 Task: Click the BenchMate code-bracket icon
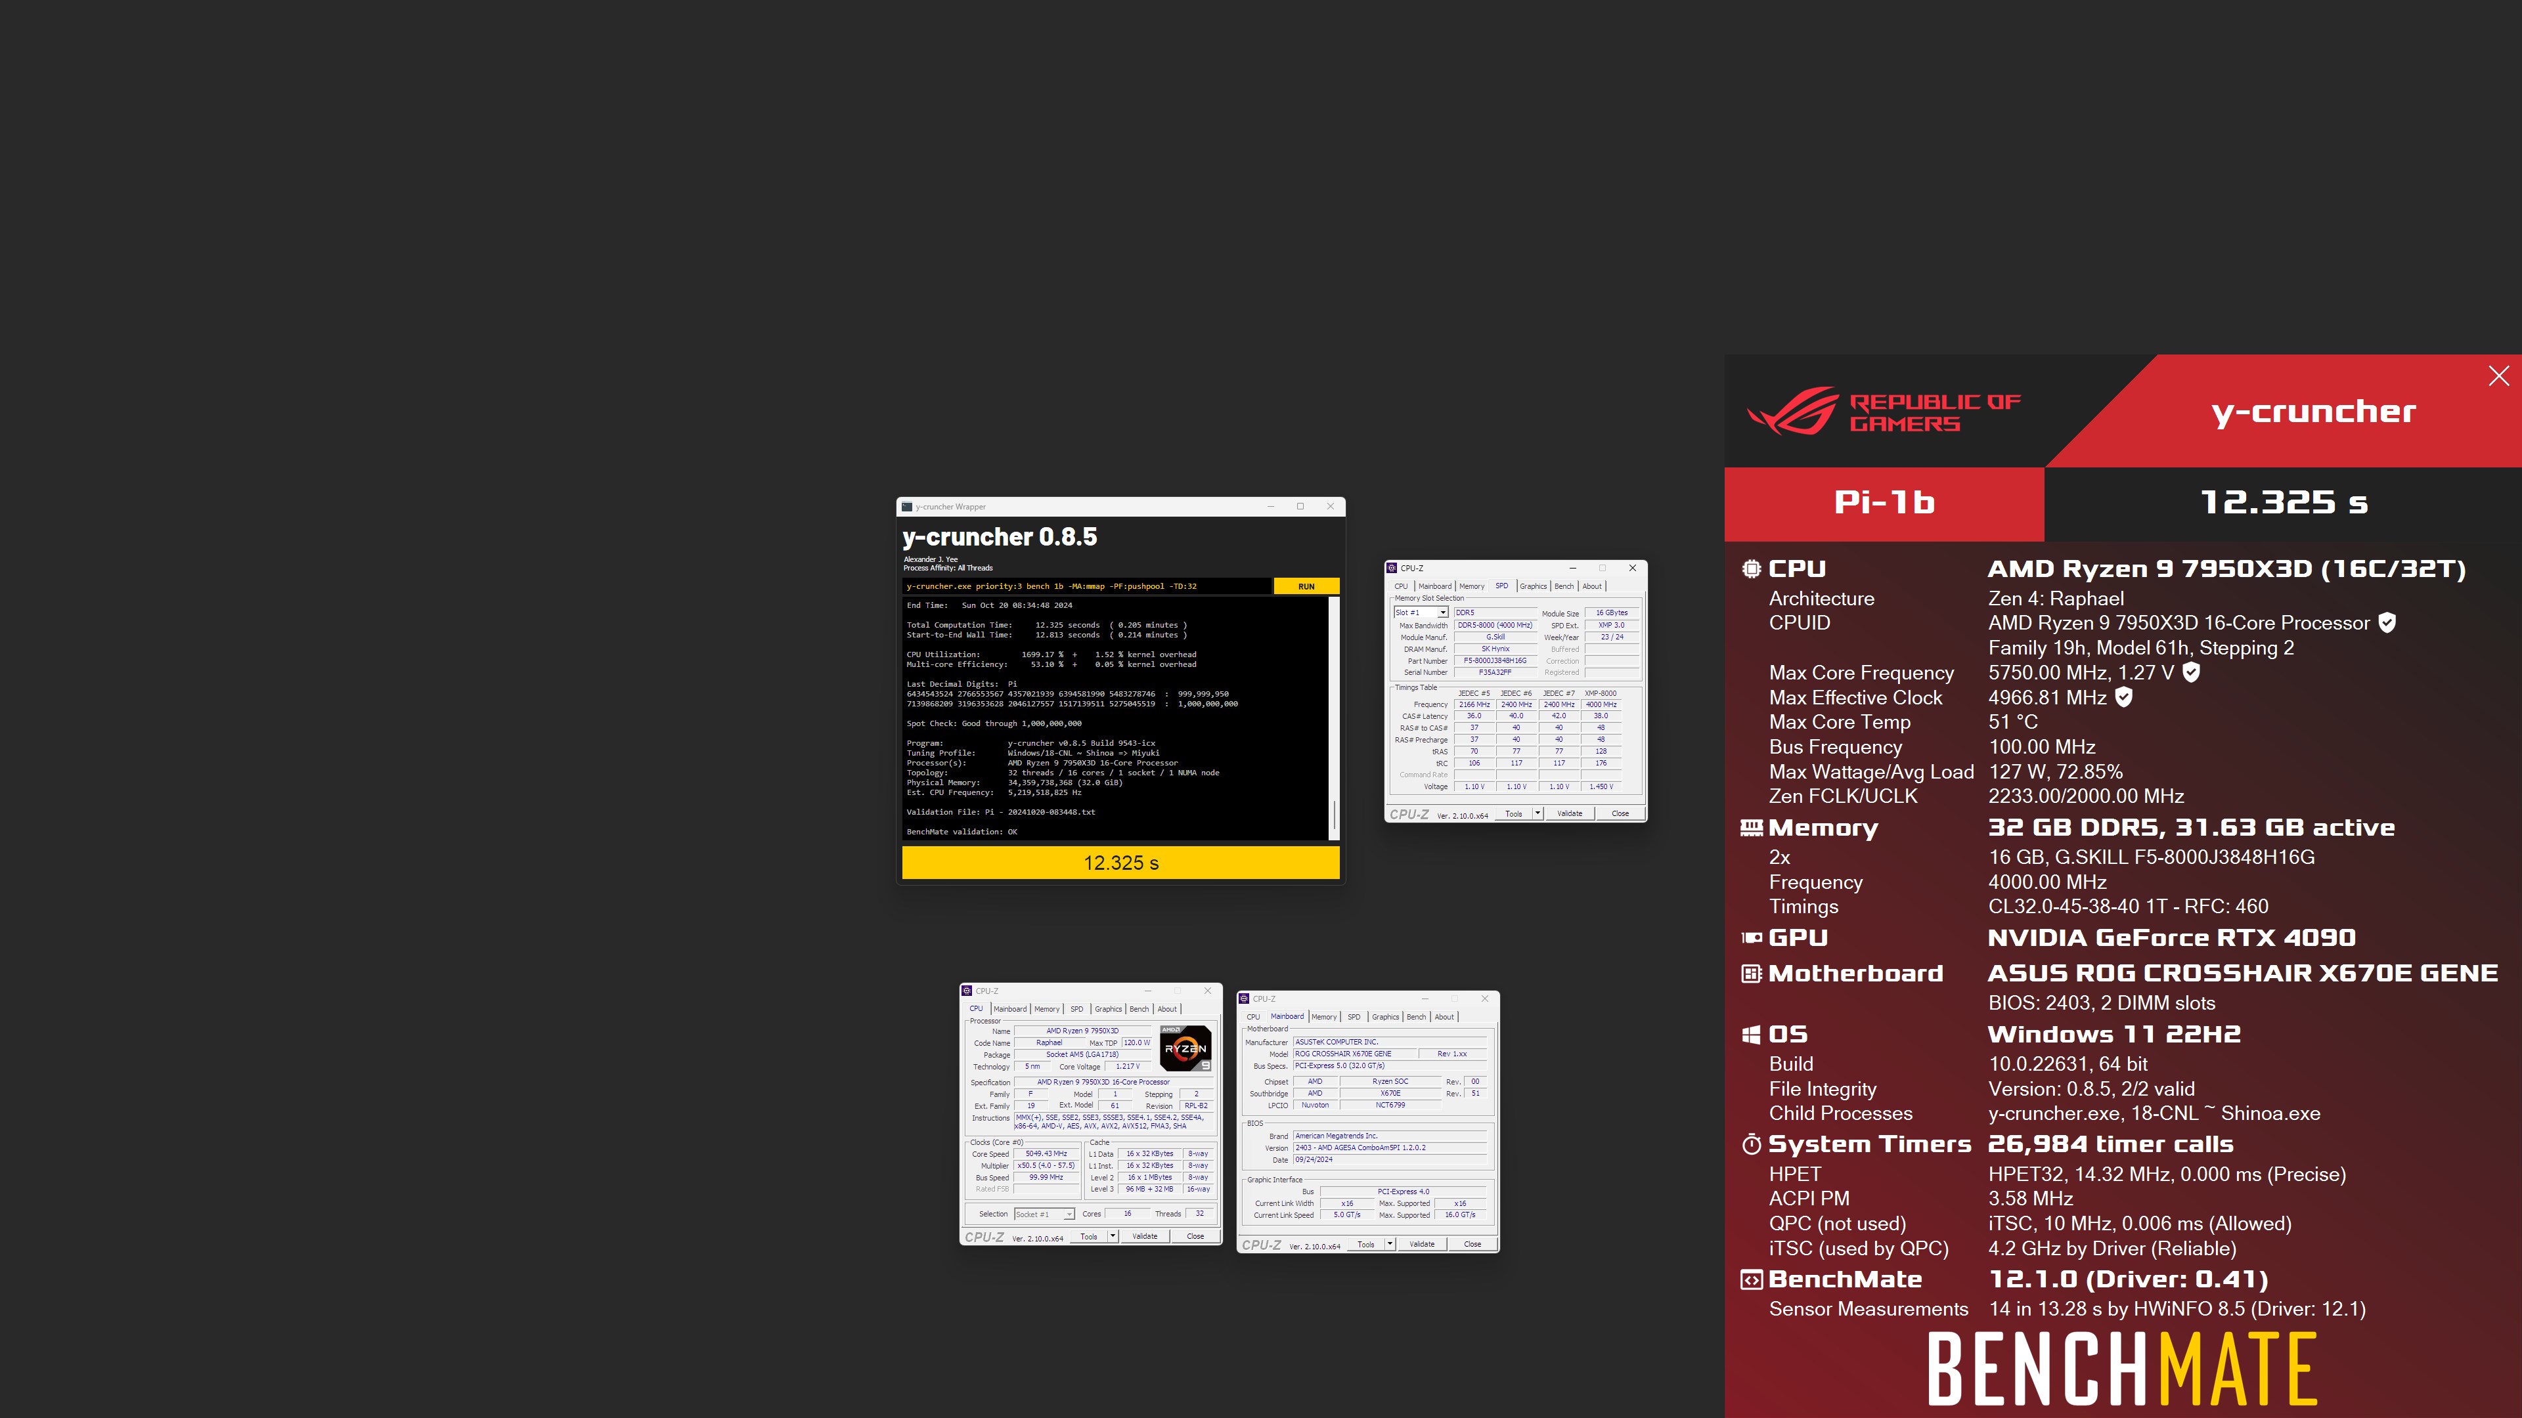click(1752, 1279)
